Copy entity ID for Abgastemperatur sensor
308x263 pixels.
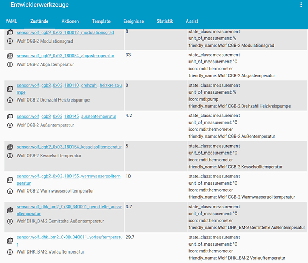10,56
